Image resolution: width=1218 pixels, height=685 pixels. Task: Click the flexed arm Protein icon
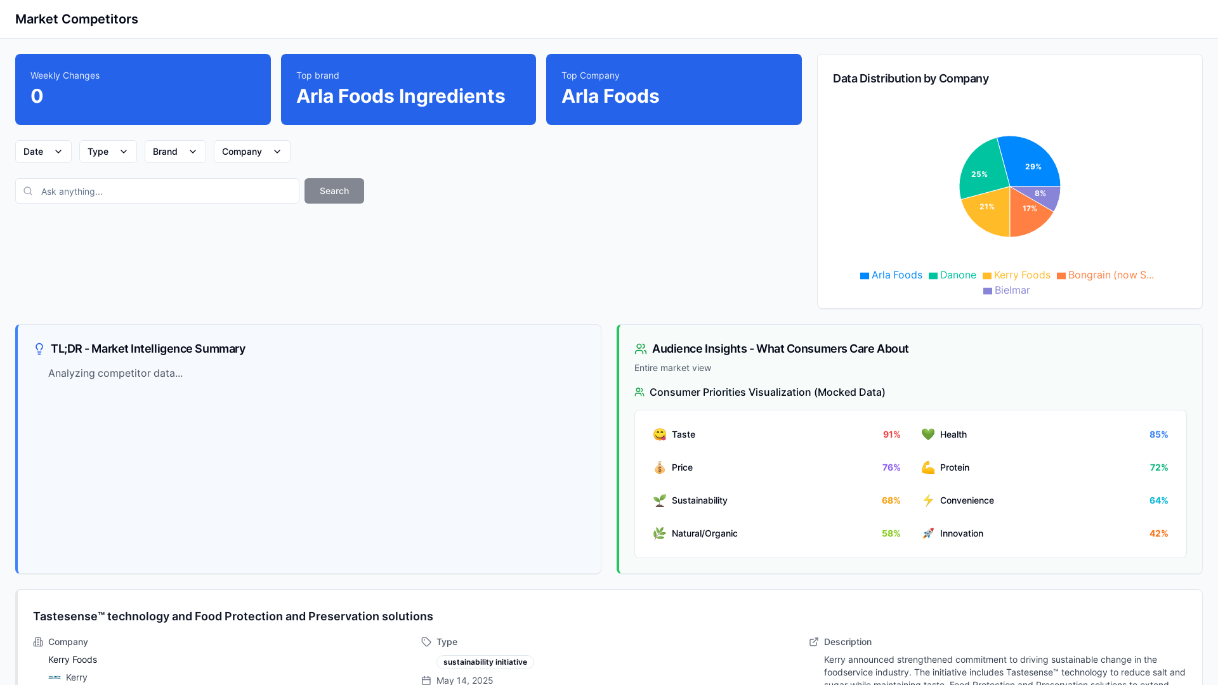coord(928,467)
